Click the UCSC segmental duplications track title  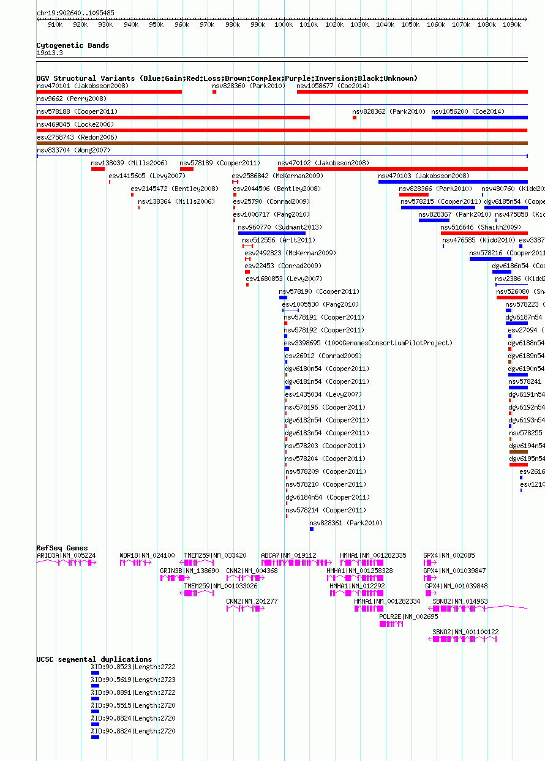click(x=94, y=659)
